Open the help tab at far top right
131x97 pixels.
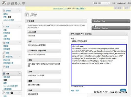[x=127, y=8]
